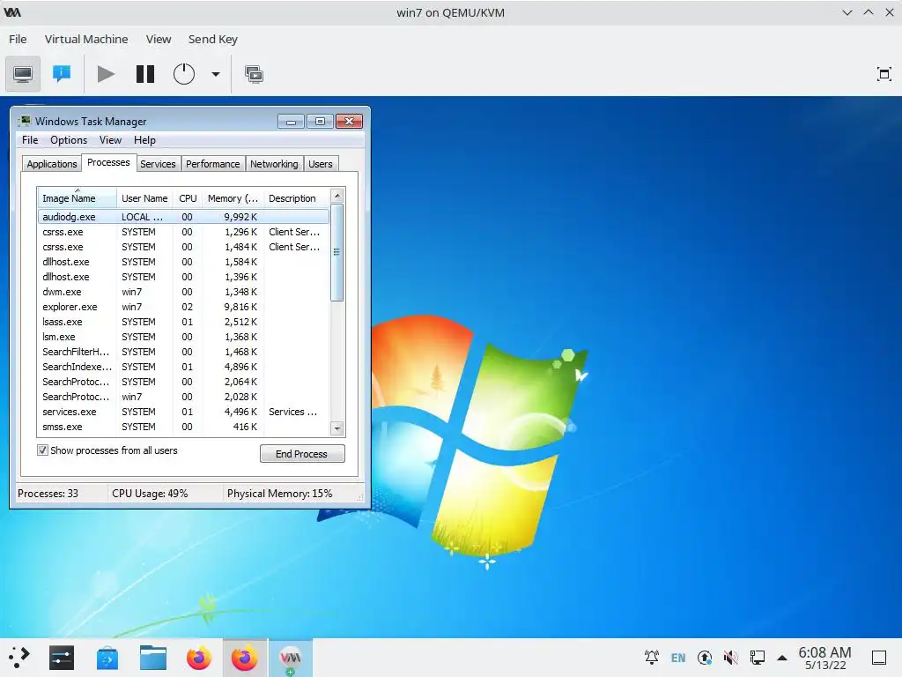Open the system settings taskbar icon
Viewport: 902px width, 677px height.
coord(62,658)
